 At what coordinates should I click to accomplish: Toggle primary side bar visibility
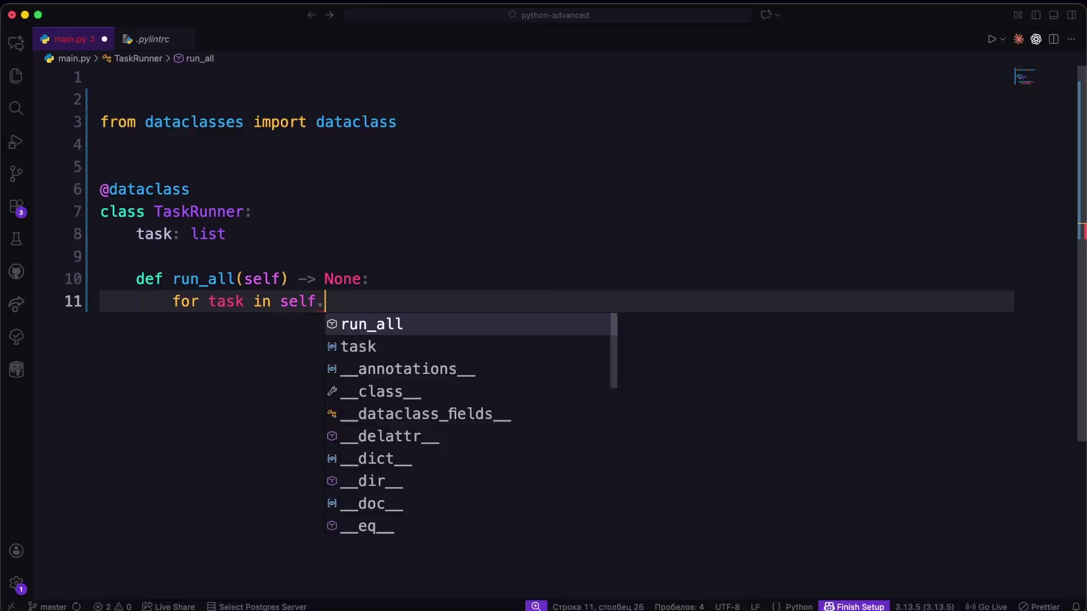click(x=1036, y=15)
